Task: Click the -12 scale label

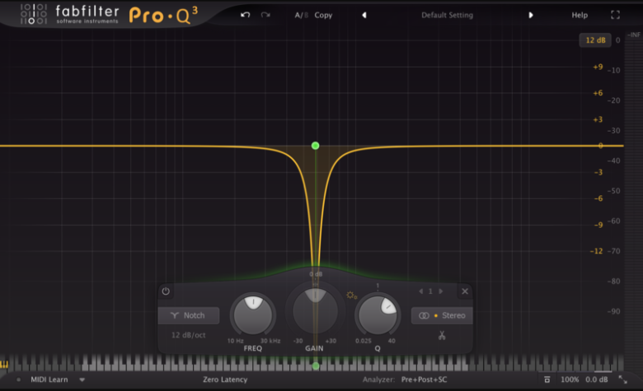Action: (596, 251)
